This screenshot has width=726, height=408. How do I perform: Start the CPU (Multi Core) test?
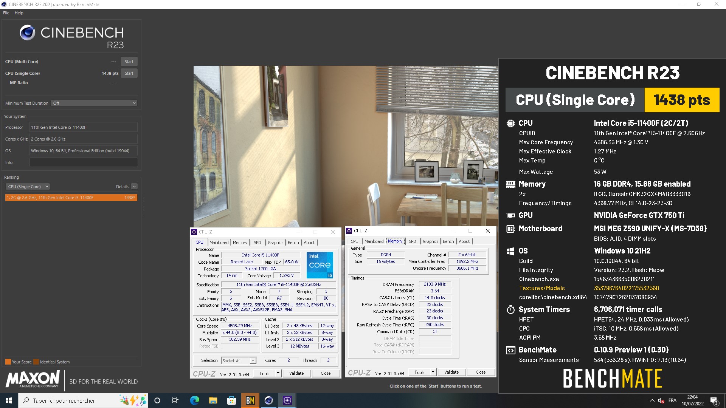coord(129,62)
